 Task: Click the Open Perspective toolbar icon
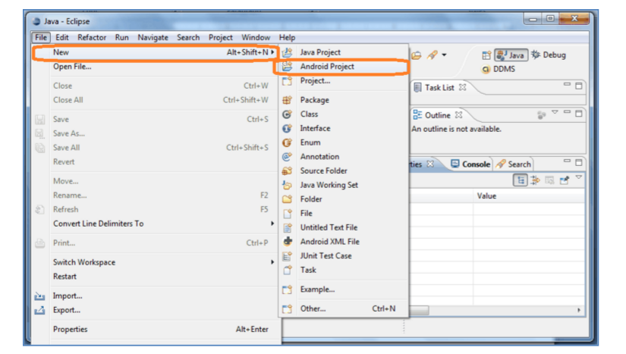pos(486,55)
